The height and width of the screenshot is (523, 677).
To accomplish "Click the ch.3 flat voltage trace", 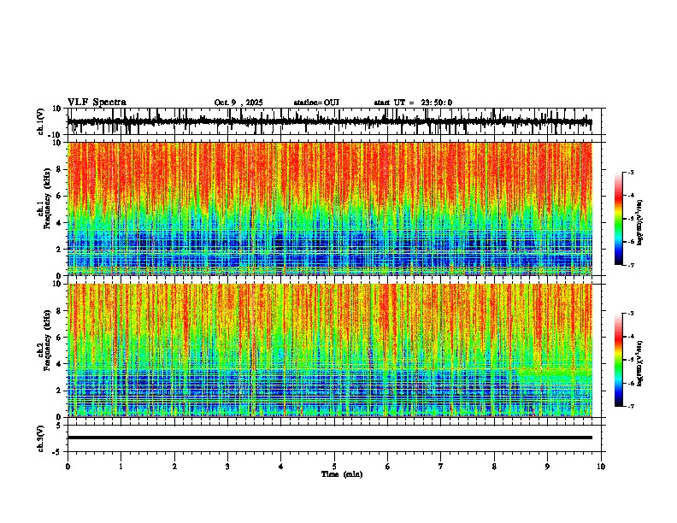I will point(330,438).
